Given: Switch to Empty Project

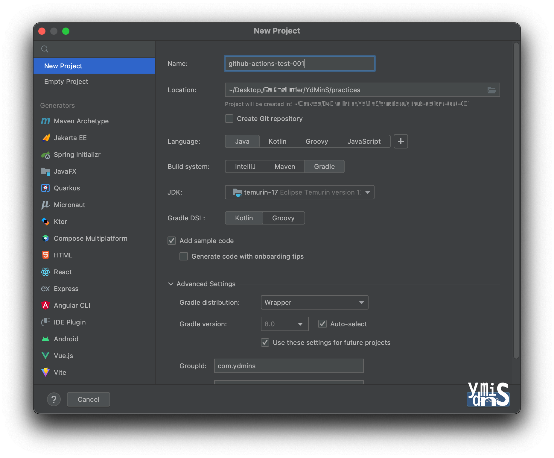Looking at the screenshot, I should point(66,81).
